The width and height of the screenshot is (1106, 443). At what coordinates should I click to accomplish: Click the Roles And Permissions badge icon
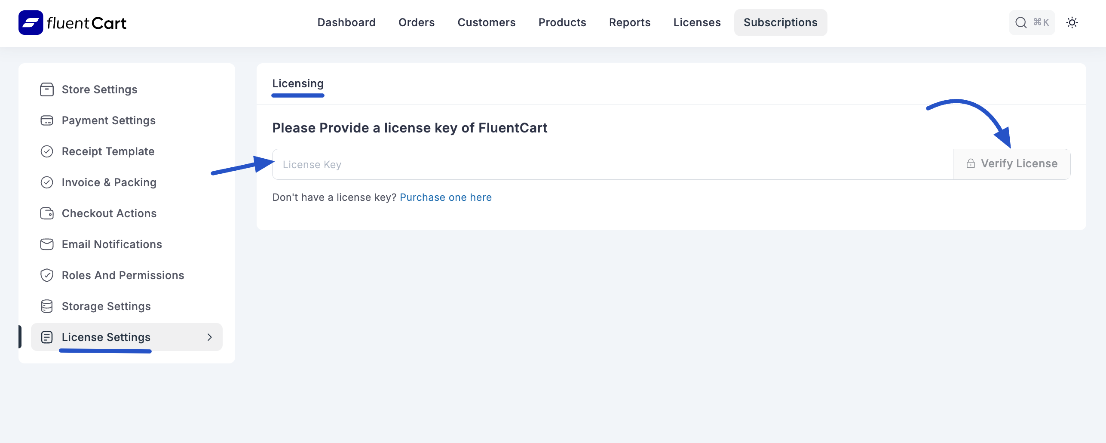click(47, 275)
